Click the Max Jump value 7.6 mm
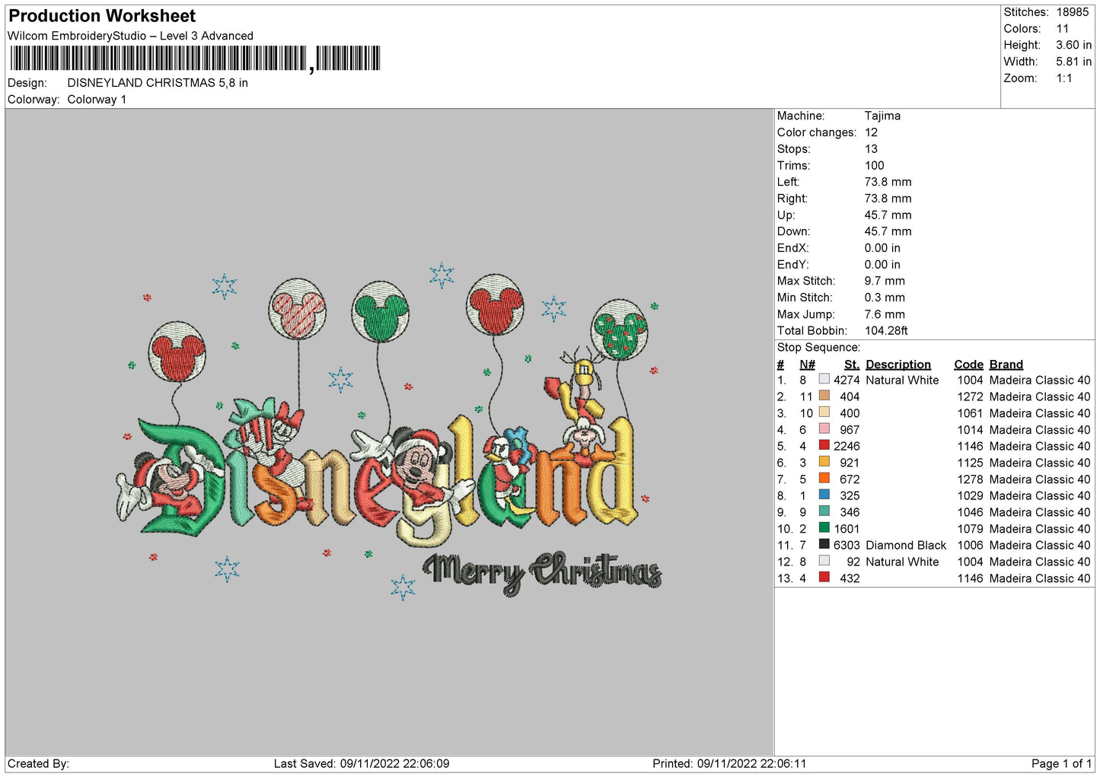 click(x=885, y=314)
